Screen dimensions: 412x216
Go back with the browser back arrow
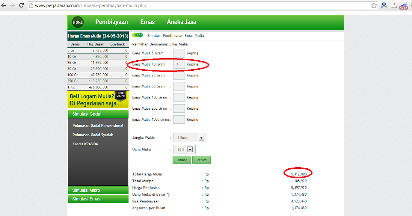tap(4, 5)
